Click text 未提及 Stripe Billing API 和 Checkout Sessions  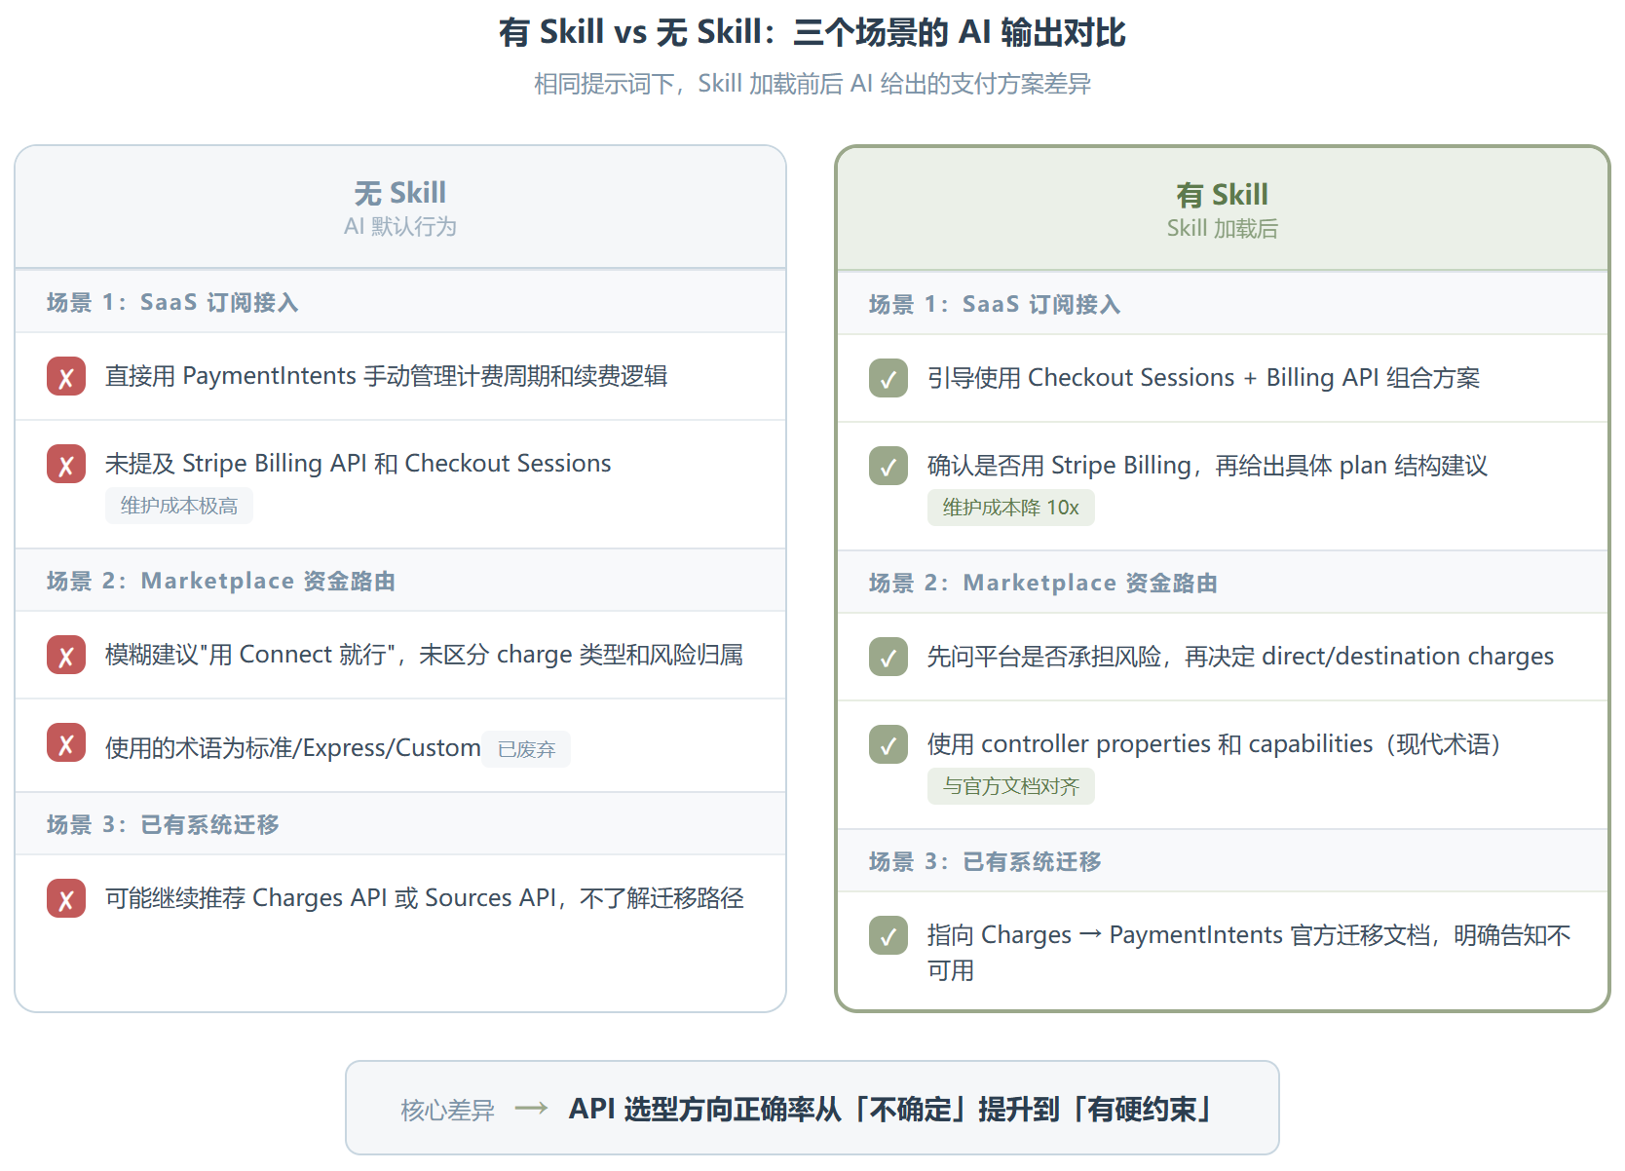(359, 464)
